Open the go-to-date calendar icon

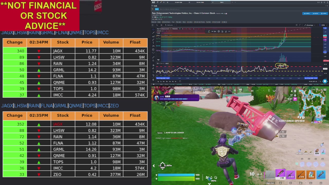pyautogui.click(x=180, y=81)
